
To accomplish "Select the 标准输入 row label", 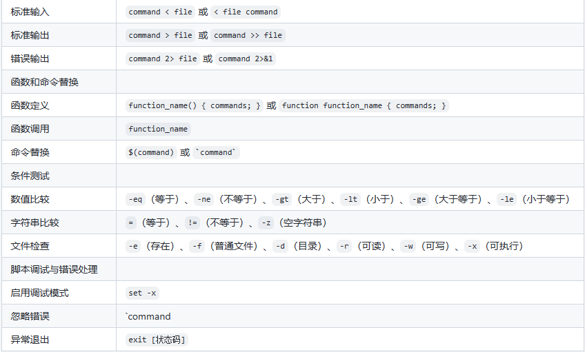I will (30, 12).
